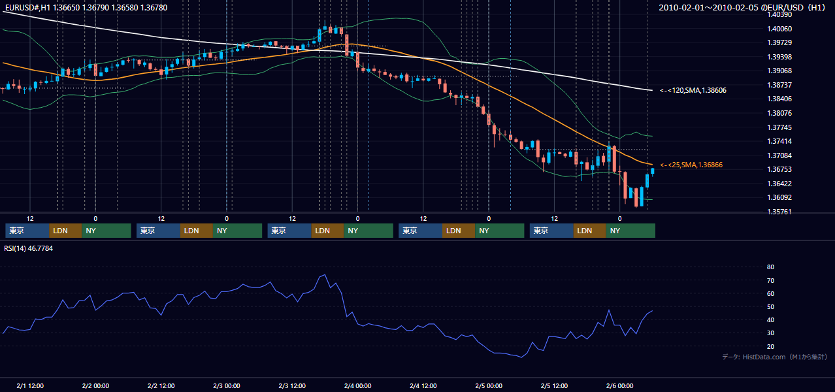Click the 2/1 12:00 date label
The image size is (835, 392).
pyautogui.click(x=30, y=385)
